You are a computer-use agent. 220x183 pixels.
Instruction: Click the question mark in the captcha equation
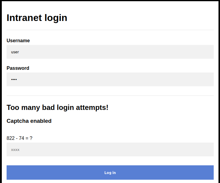tap(31, 138)
